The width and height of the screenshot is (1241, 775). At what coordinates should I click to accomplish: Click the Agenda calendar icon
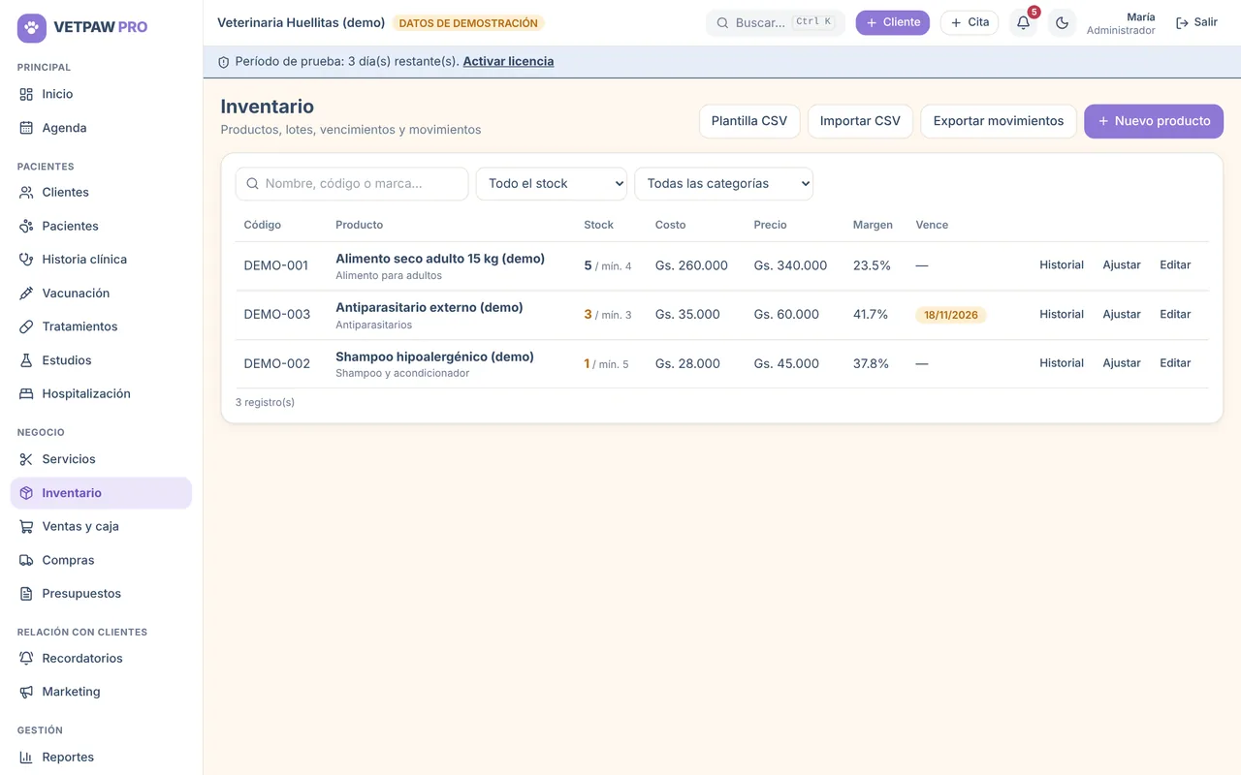click(x=26, y=128)
